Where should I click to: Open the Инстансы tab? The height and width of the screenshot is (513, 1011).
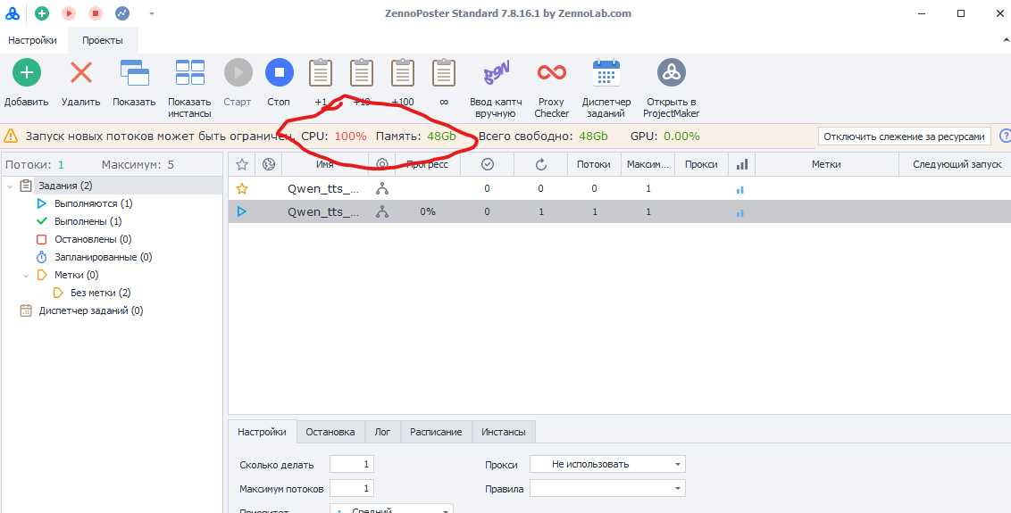[x=504, y=432]
